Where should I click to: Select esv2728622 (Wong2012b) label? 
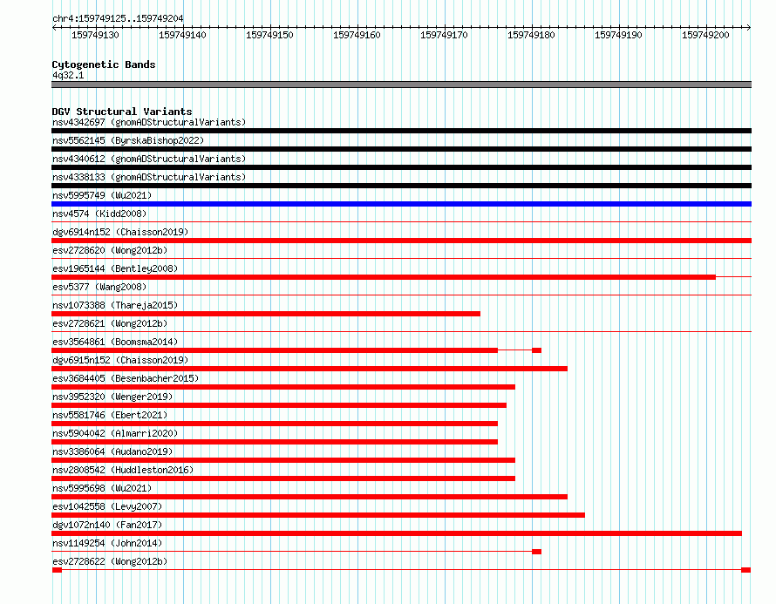coord(110,561)
